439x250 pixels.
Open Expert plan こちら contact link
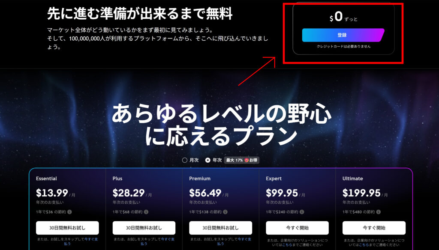pyautogui.click(x=286, y=245)
